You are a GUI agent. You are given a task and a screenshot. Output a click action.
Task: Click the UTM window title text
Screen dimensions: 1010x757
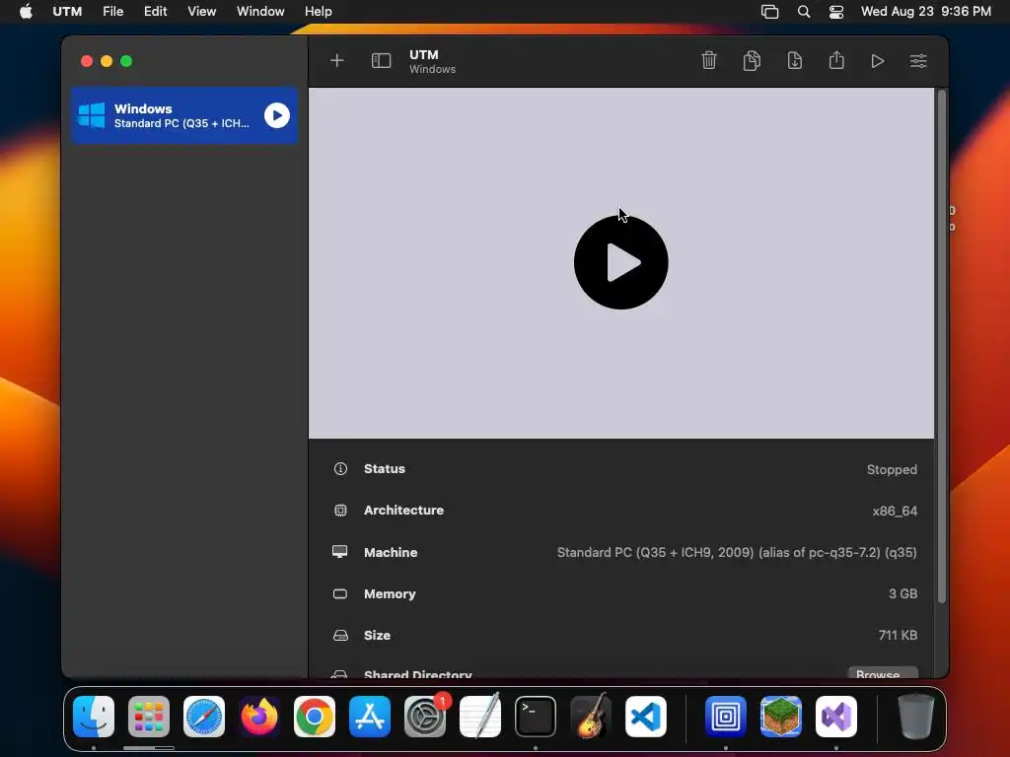[424, 55]
